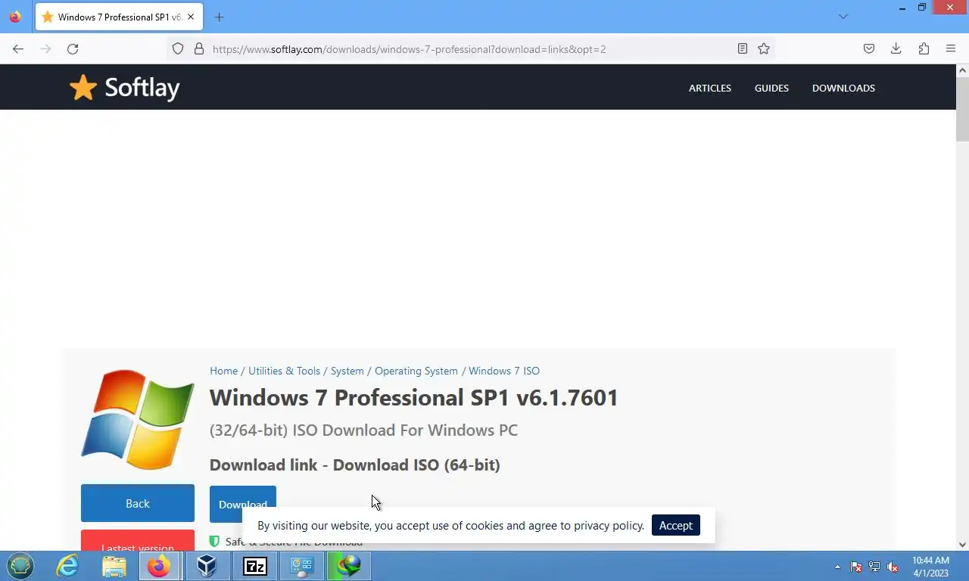Image resolution: width=969 pixels, height=581 pixels.
Task: Click the Windows 7 logo image
Action: [x=138, y=420]
